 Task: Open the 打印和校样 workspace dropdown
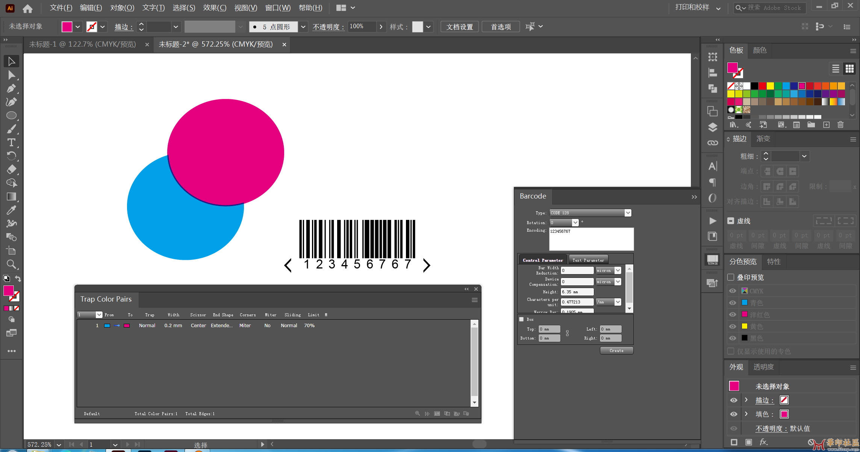click(698, 8)
